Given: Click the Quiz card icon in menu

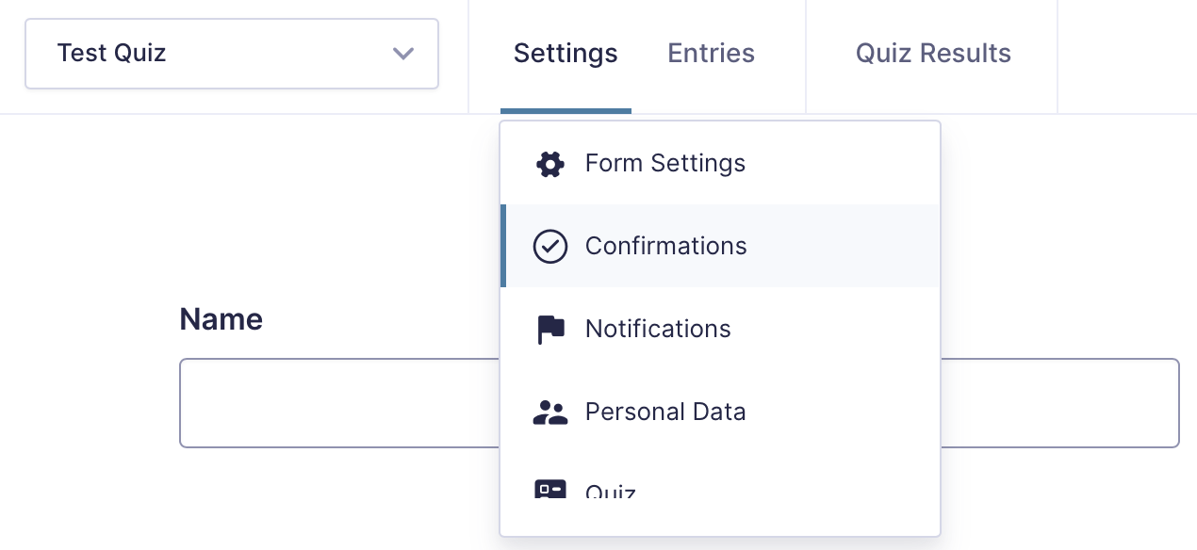Looking at the screenshot, I should (x=550, y=489).
